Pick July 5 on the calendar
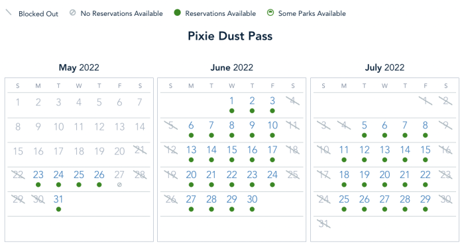The height and width of the screenshot is (249, 464). pos(365,125)
